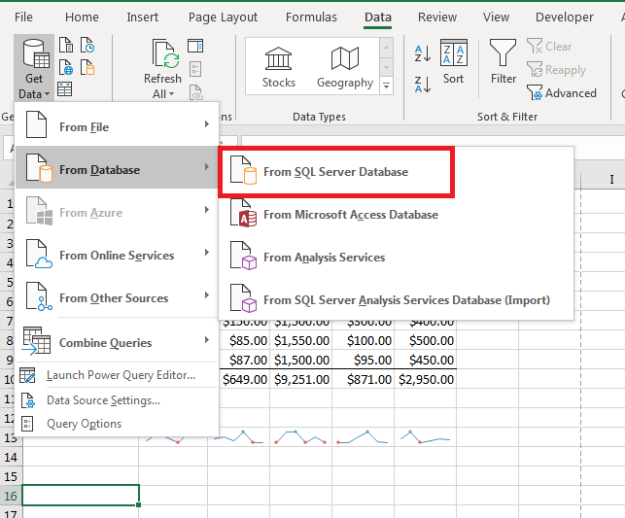Select row header 15
Image resolution: width=625 pixels, height=518 pixels.
coord(11,476)
